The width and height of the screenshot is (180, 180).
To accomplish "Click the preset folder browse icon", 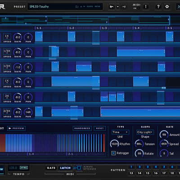I will coord(77,7).
